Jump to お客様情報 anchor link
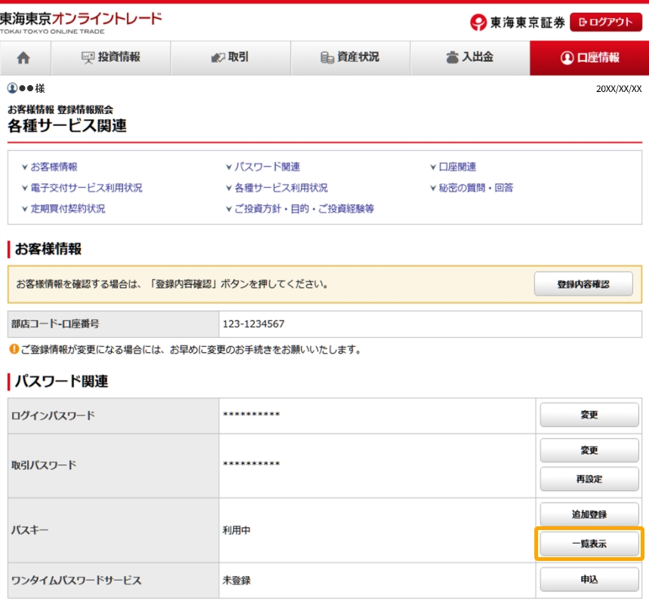Image resolution: width=649 pixels, height=613 pixels. point(53,167)
